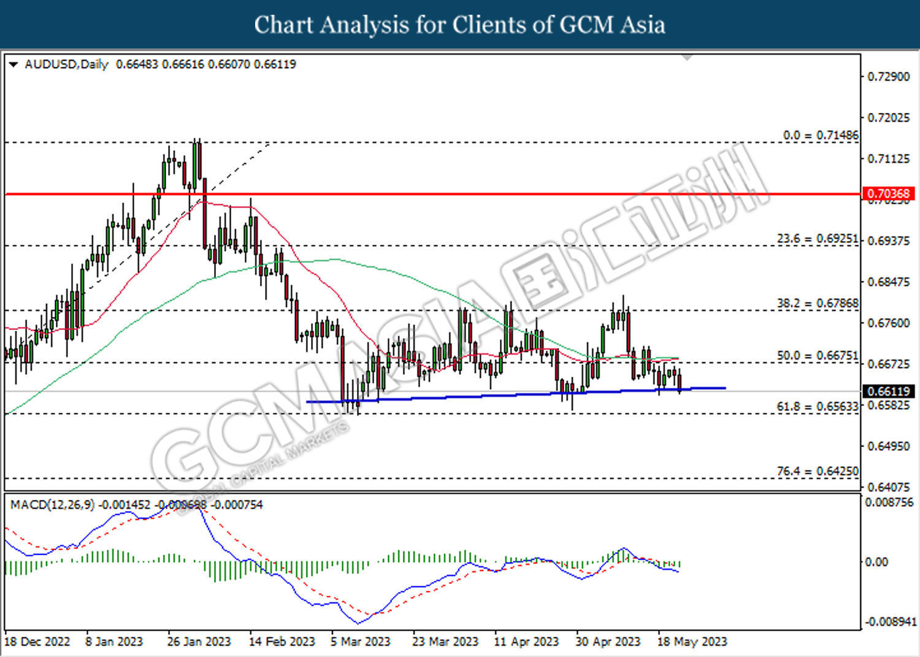
Task: Click the Fibonacci label 50.0 = 0.66751
Action: (x=818, y=356)
